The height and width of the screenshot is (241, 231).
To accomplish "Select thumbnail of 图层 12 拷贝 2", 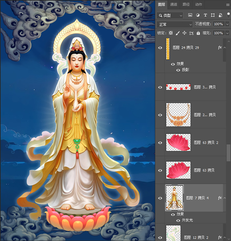I will click(x=173, y=233).
